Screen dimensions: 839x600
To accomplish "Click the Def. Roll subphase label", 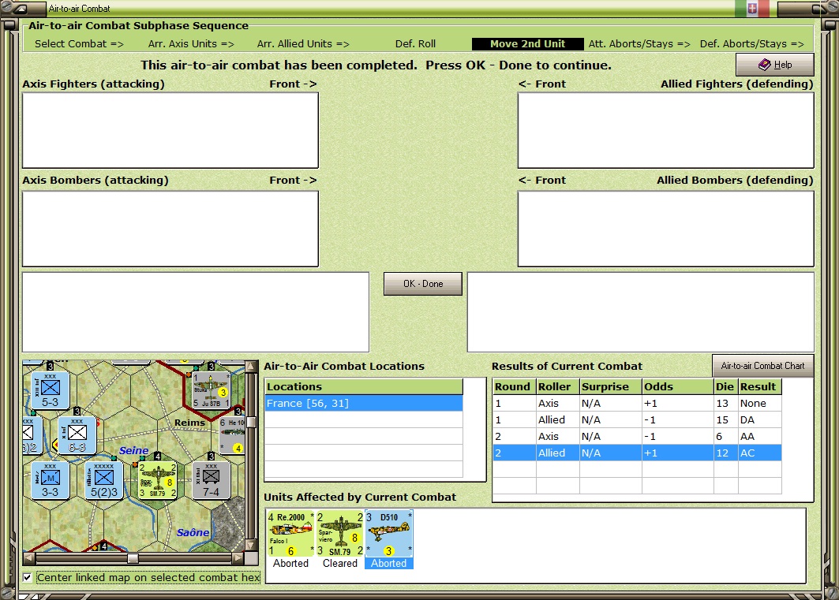I will [415, 44].
